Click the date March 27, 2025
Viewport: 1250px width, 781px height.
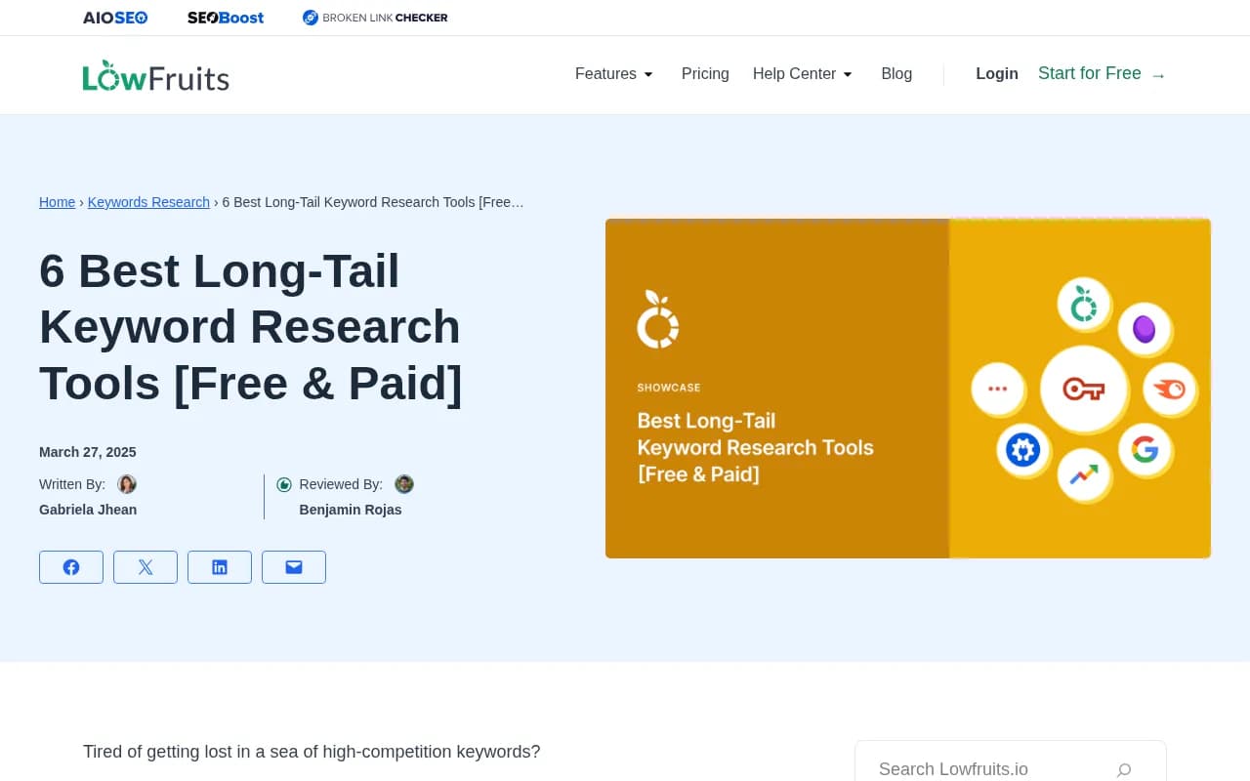coord(88,452)
